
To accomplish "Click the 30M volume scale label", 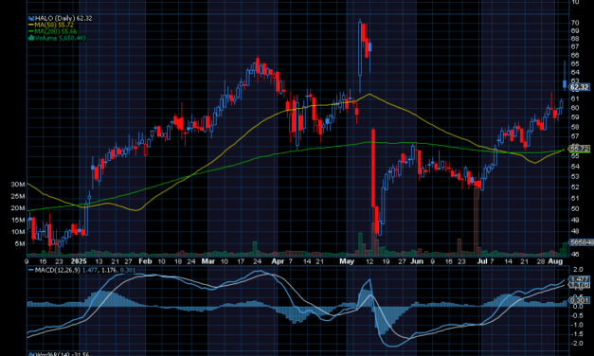I will click(18, 185).
